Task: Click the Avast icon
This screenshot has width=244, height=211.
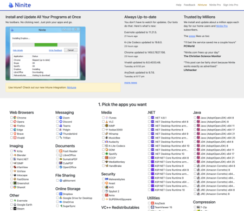Action: pos(107,183)
